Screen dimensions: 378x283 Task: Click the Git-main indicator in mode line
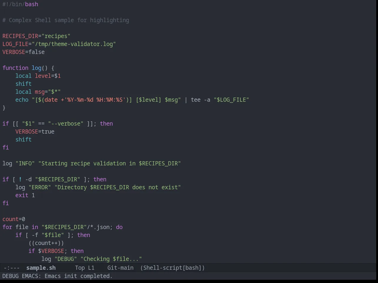coord(120,268)
